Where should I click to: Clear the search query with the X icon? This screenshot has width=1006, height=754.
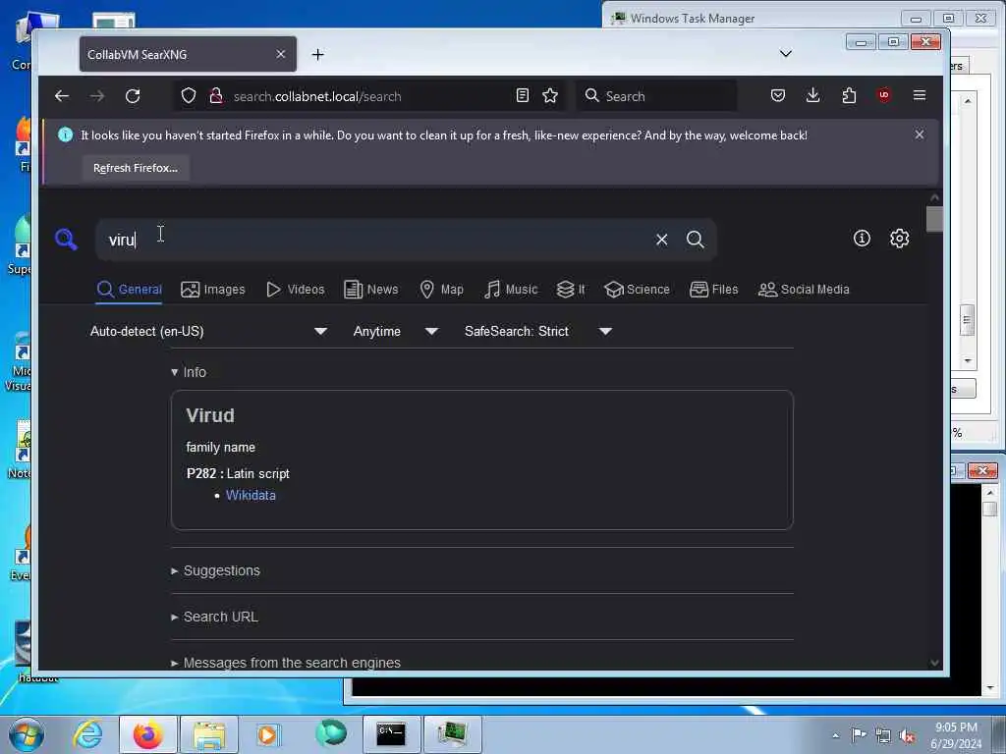(x=661, y=240)
